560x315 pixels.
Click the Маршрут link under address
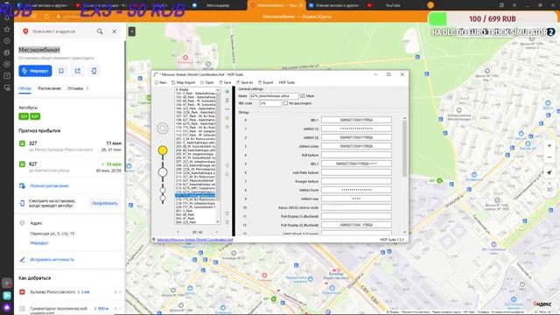click(x=39, y=243)
